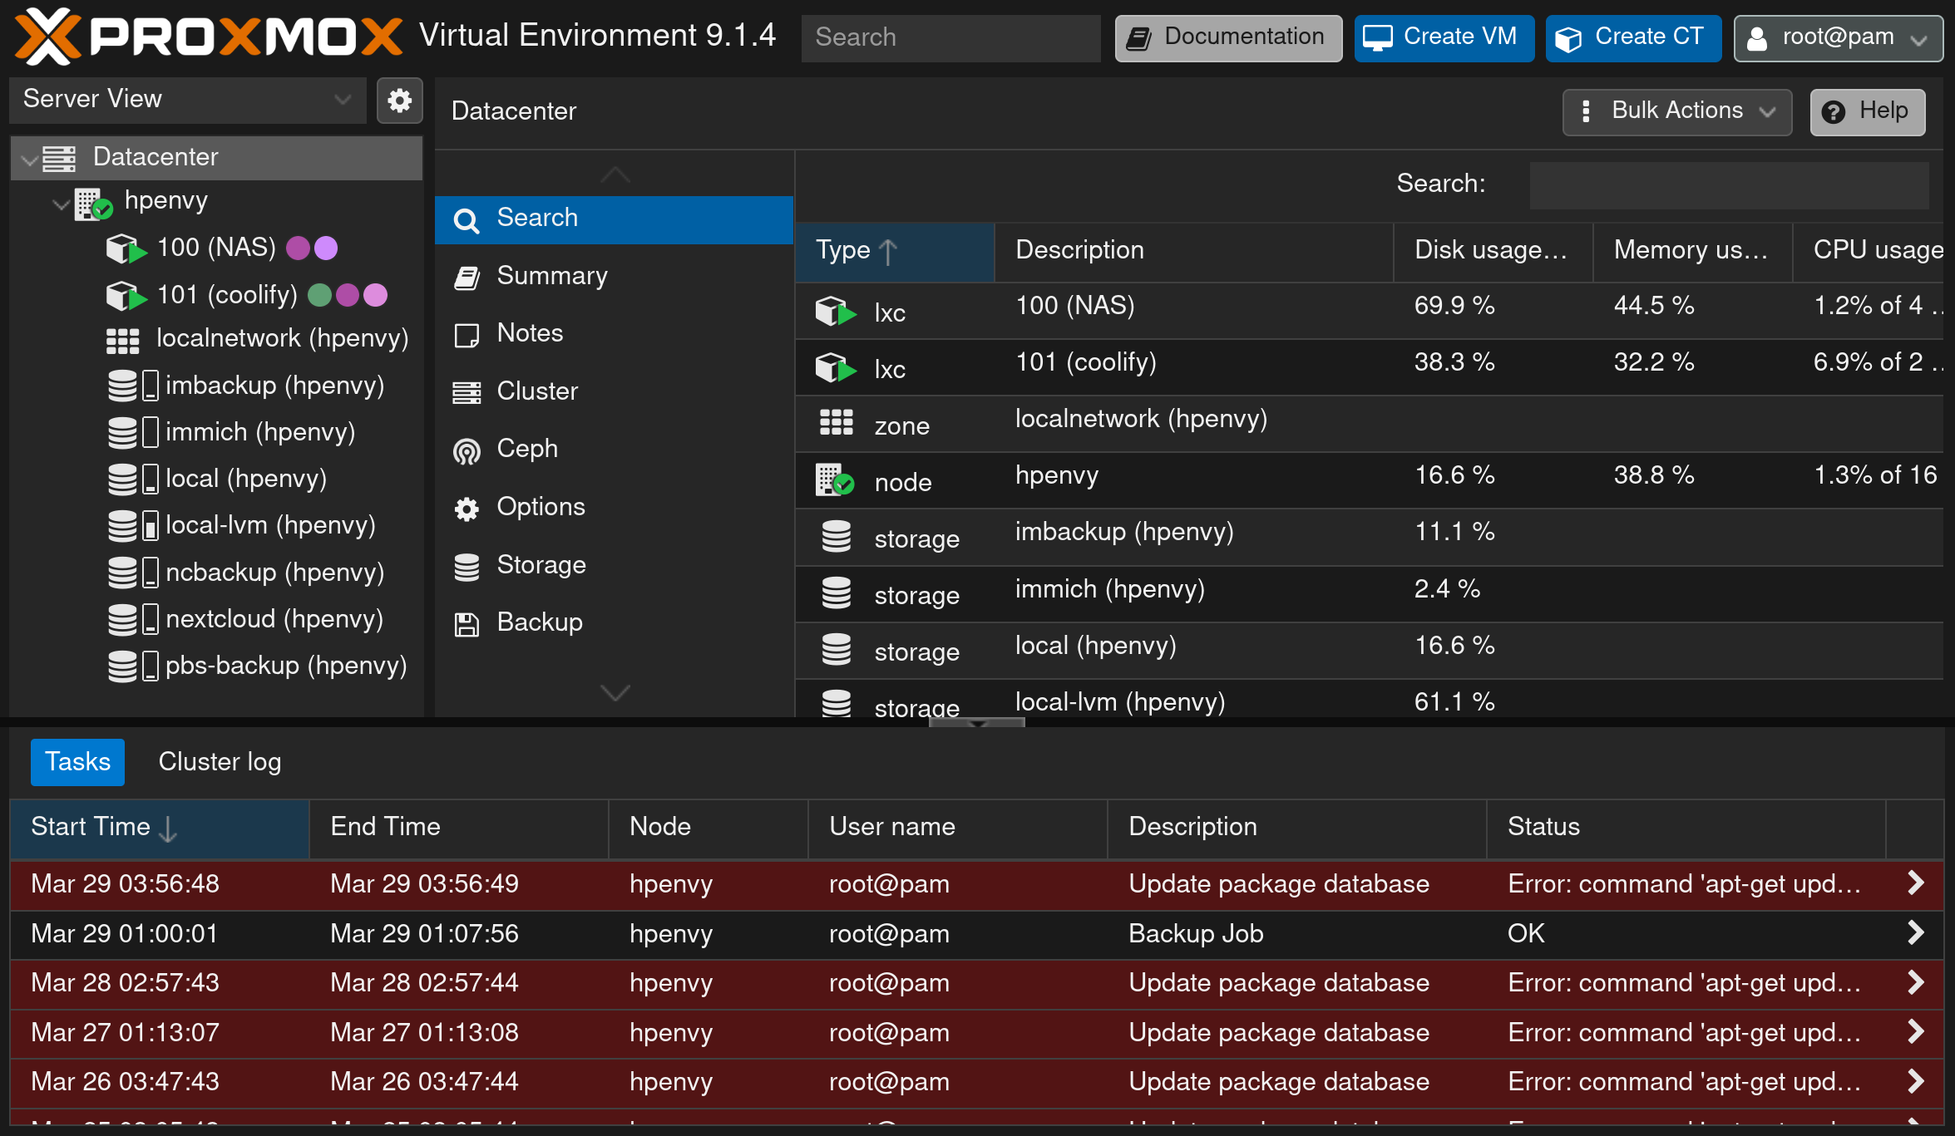Click the Notes sticky icon
The image size is (1955, 1136).
[467, 335]
